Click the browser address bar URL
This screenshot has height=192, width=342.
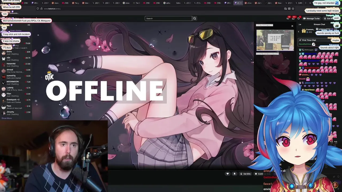point(52,9)
